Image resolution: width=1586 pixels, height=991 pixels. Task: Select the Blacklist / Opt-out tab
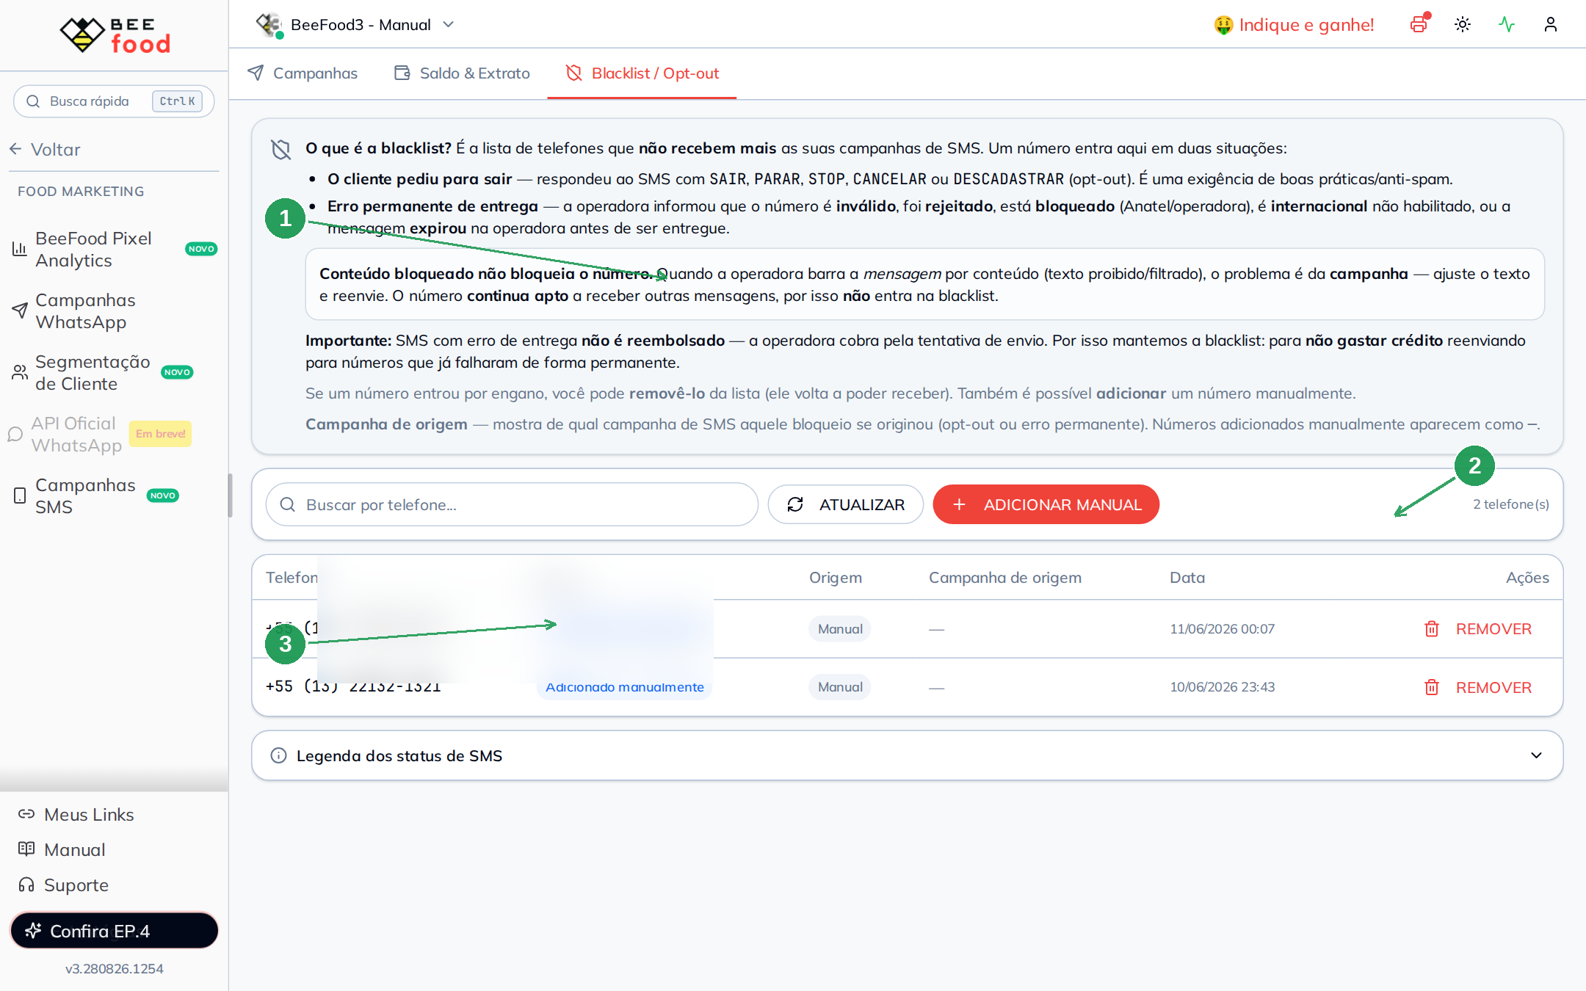642,73
